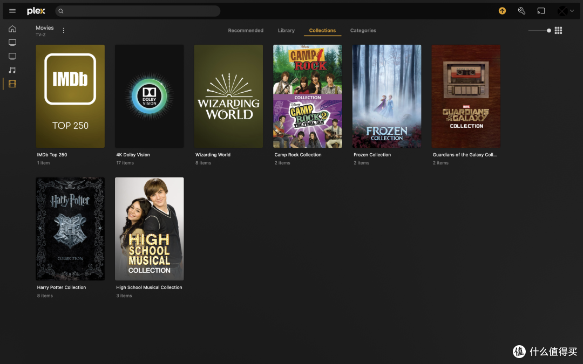Screen dimensions: 583x364
Task: Open the hamburger navigation menu
Action: tap(12, 11)
